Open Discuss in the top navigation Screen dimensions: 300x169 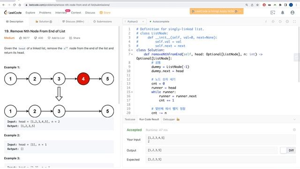tap(90, 13)
